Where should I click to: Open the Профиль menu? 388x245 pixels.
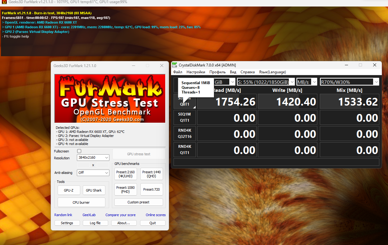pos(218,72)
